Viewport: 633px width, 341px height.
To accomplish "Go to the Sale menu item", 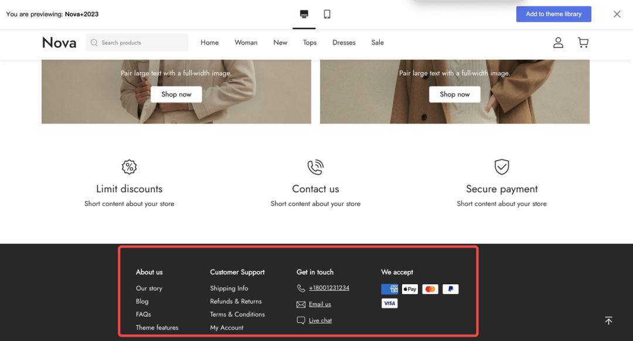I will (x=377, y=42).
